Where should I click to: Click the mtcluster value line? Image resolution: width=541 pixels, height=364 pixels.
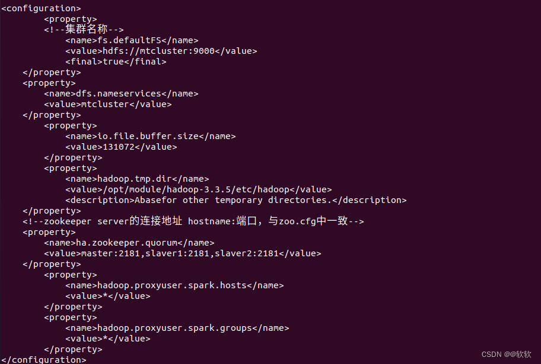(107, 104)
